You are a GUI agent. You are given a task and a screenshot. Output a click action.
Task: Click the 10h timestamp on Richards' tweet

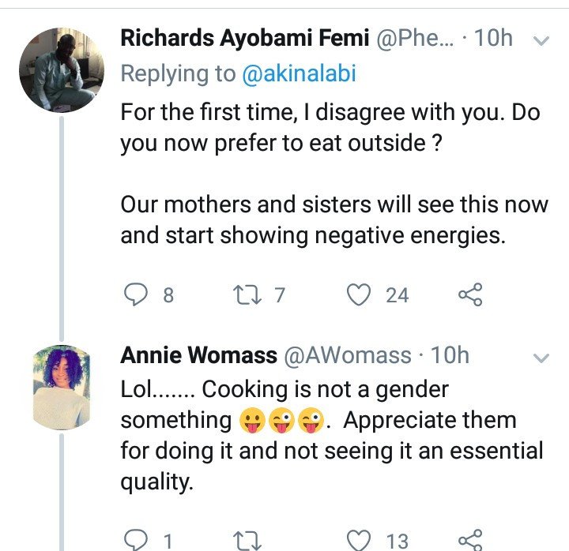pyautogui.click(x=493, y=38)
